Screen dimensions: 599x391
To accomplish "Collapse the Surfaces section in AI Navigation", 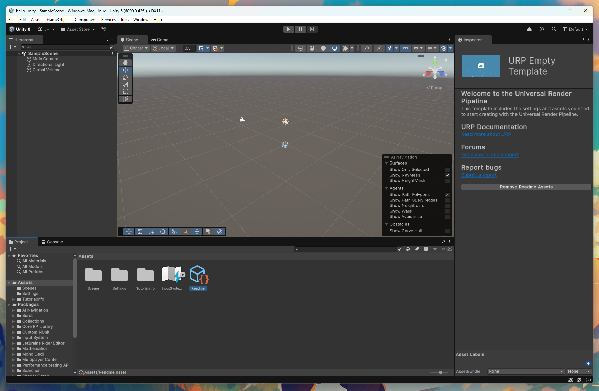I will [x=387, y=163].
